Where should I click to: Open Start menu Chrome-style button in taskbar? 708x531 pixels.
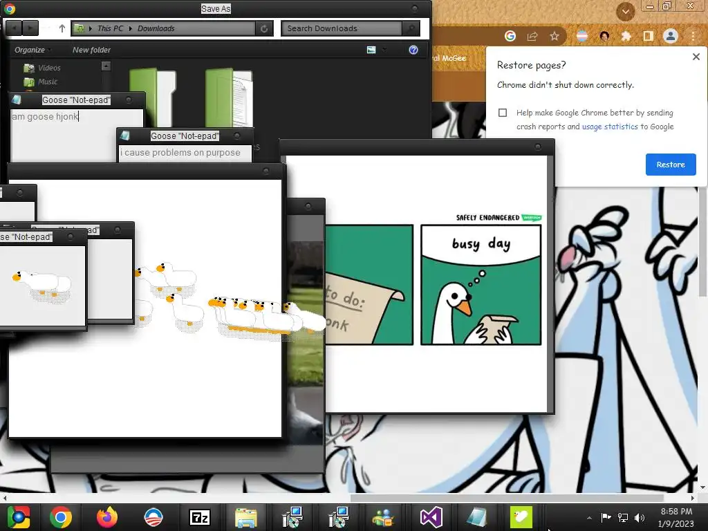pos(18,517)
